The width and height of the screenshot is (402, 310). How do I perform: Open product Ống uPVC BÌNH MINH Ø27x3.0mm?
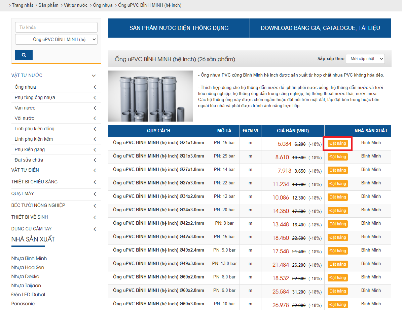click(159, 183)
